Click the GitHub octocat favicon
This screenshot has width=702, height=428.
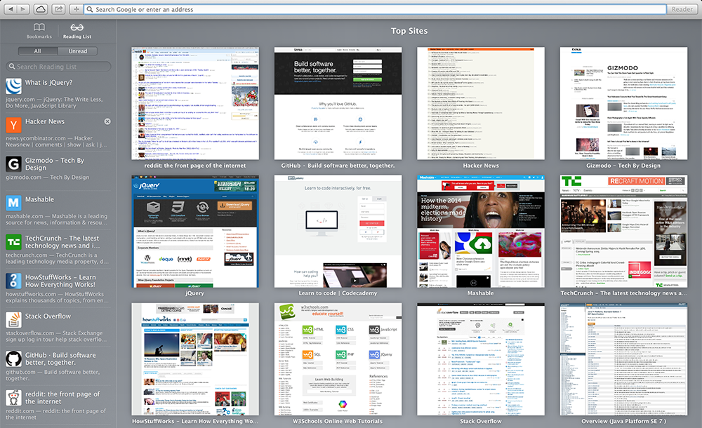pos(13,359)
